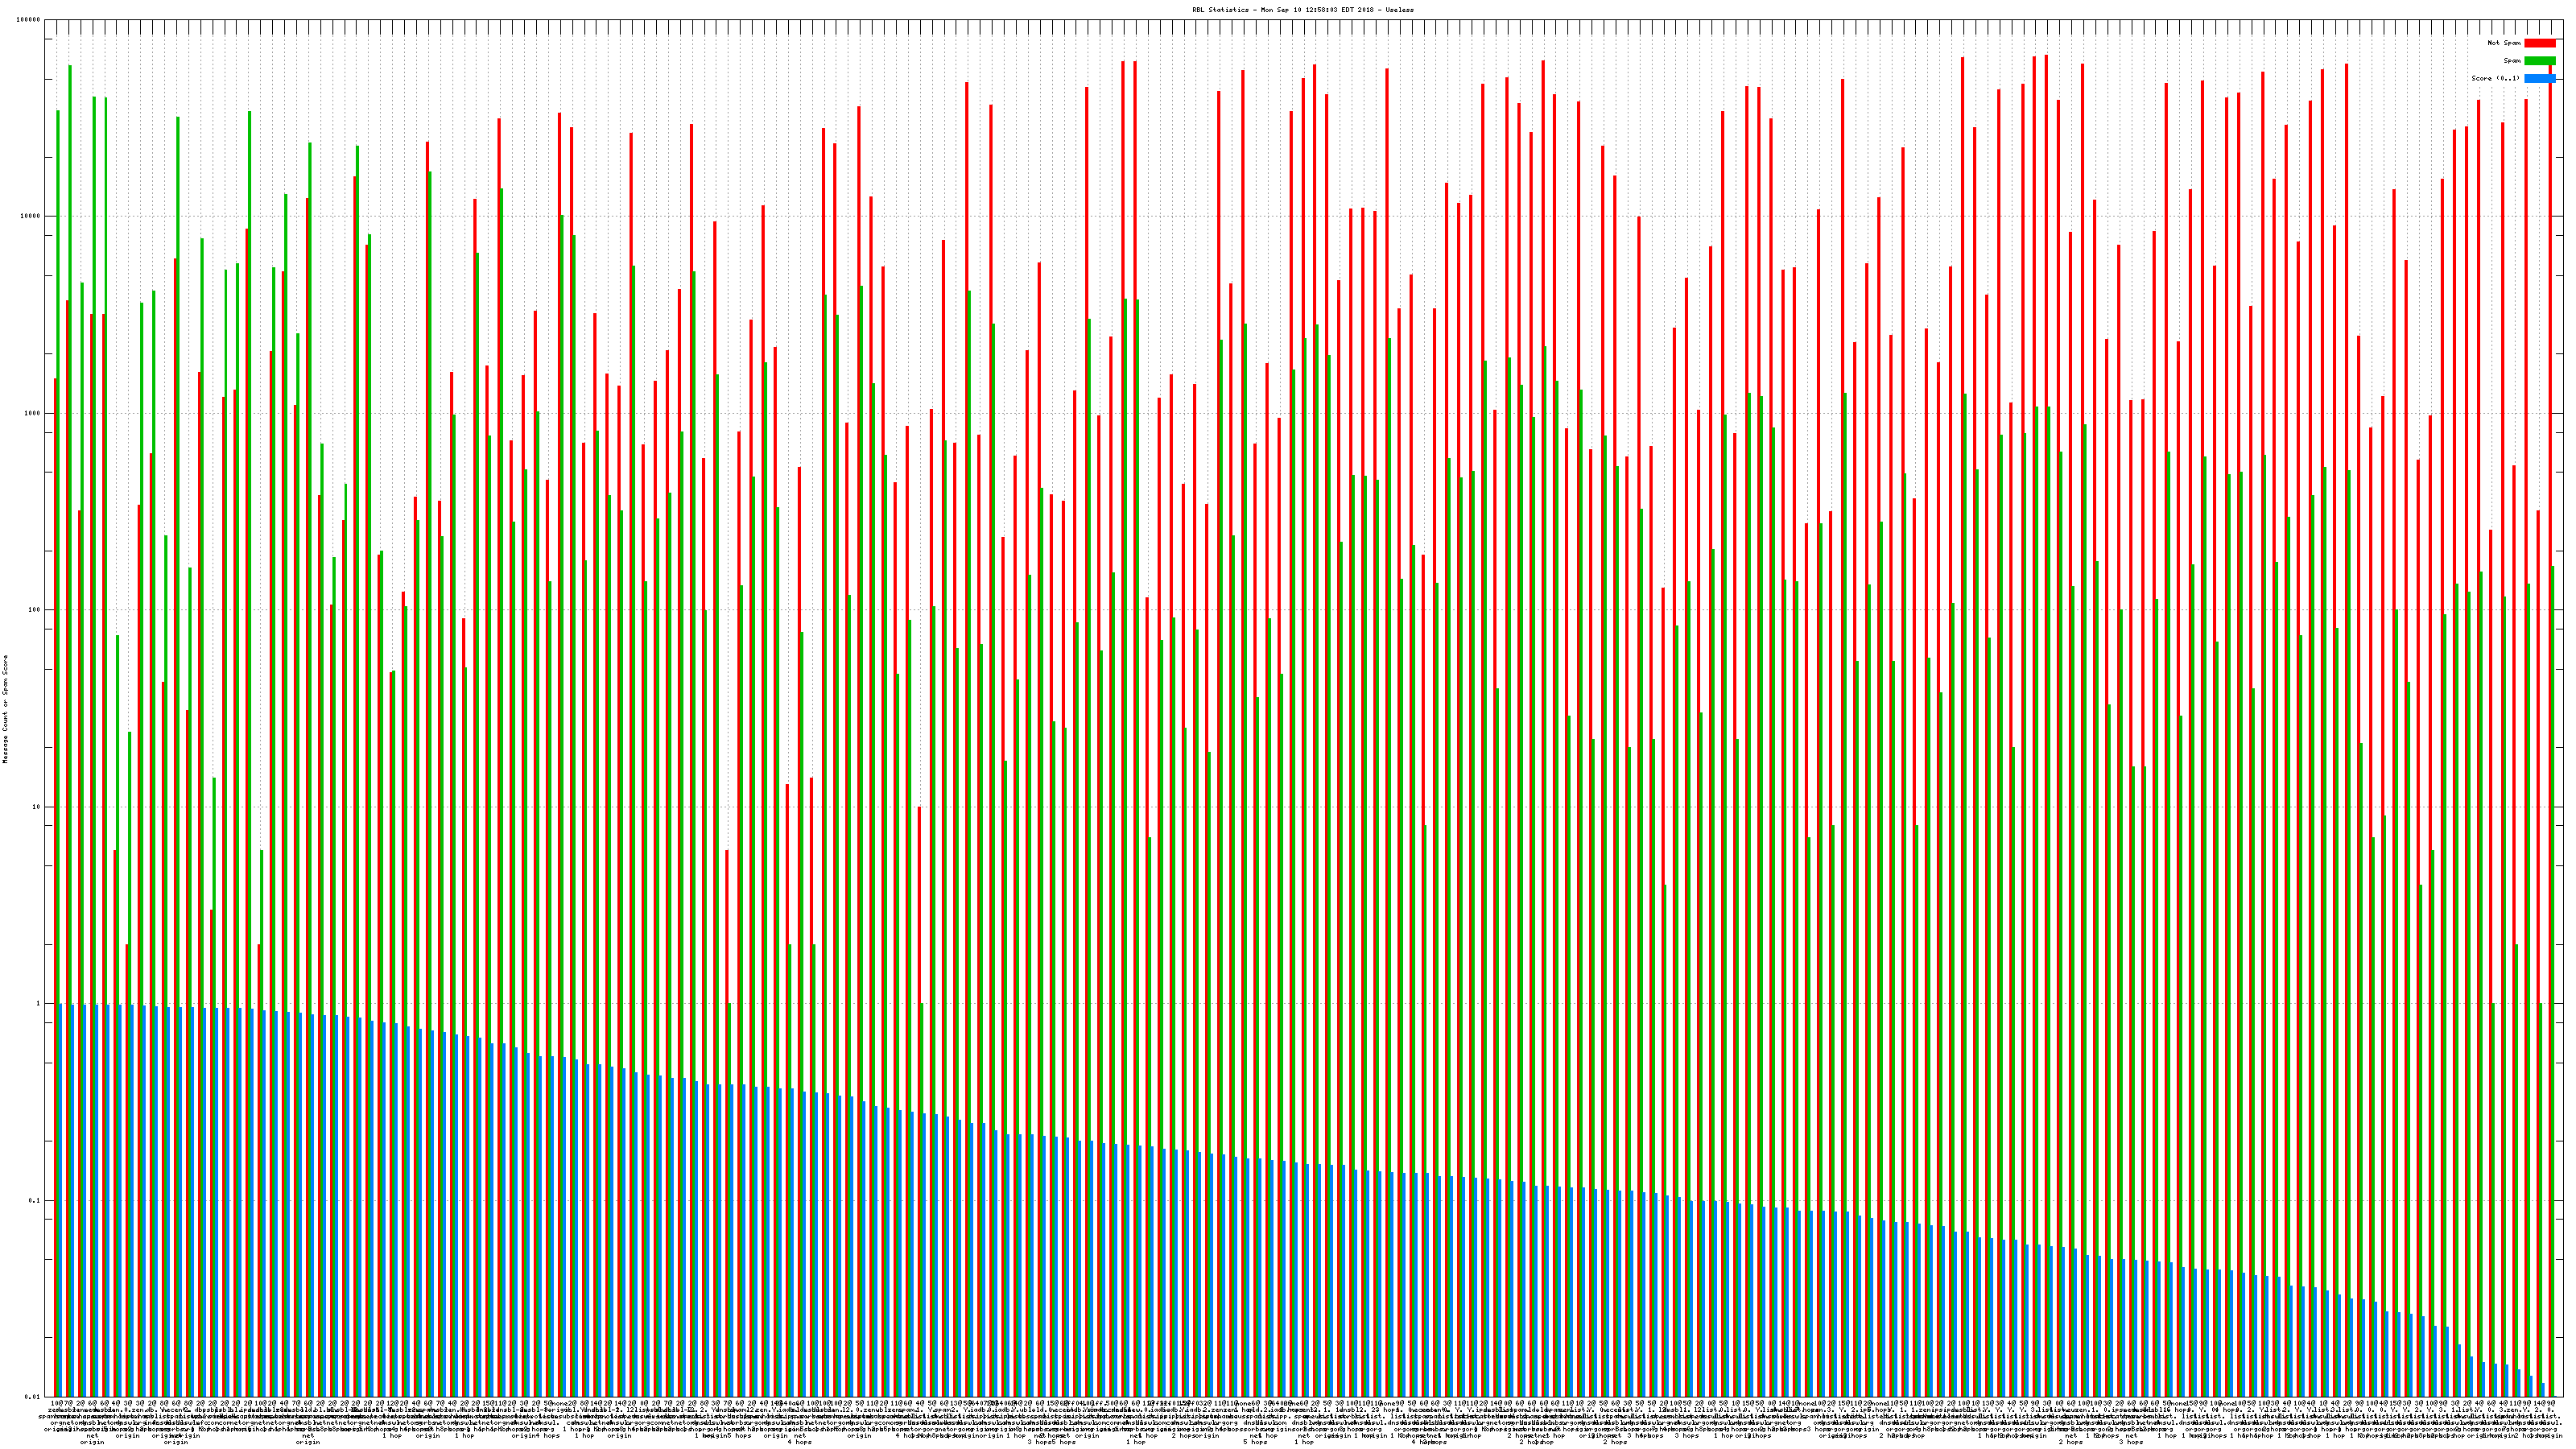Click the 'Message Count or Spam Score' axis label
This screenshot has height=1449, width=2576.
[x=5, y=709]
